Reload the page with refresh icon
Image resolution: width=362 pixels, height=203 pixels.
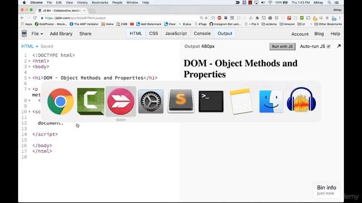pos(35,17)
